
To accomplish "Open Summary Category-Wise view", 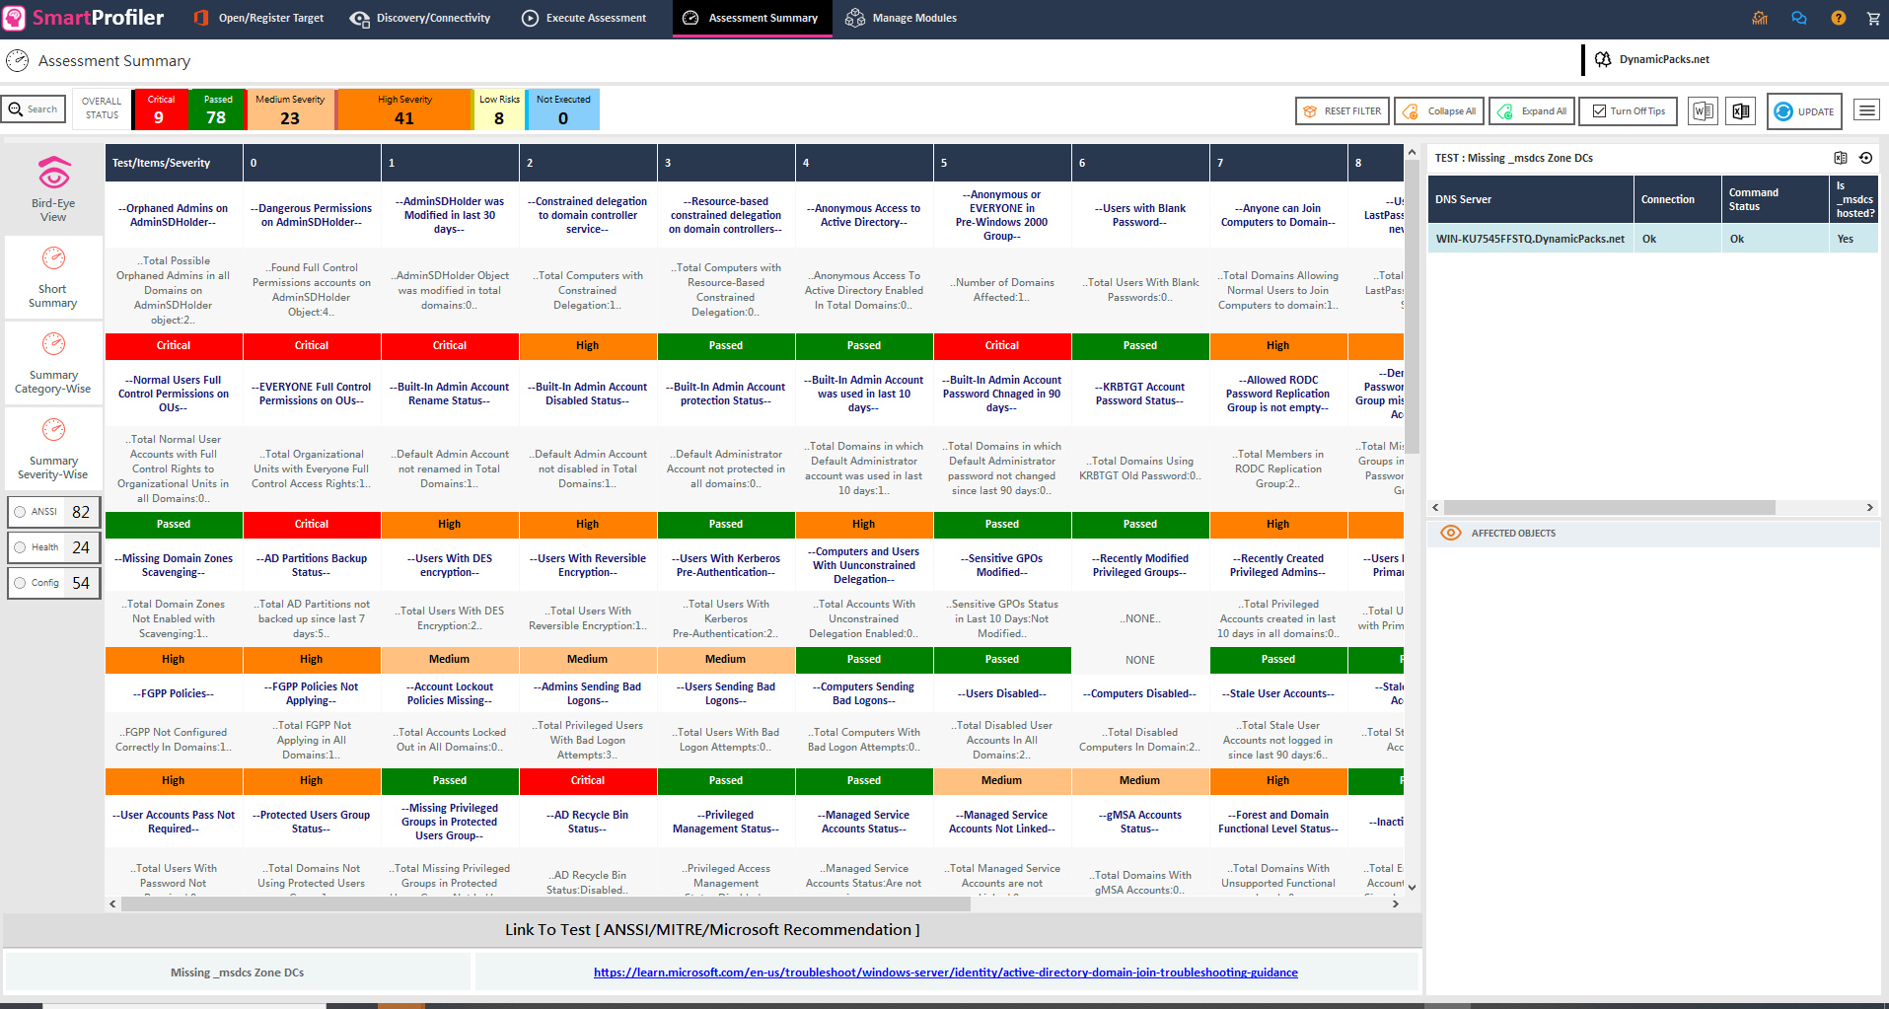I will 53,364.
